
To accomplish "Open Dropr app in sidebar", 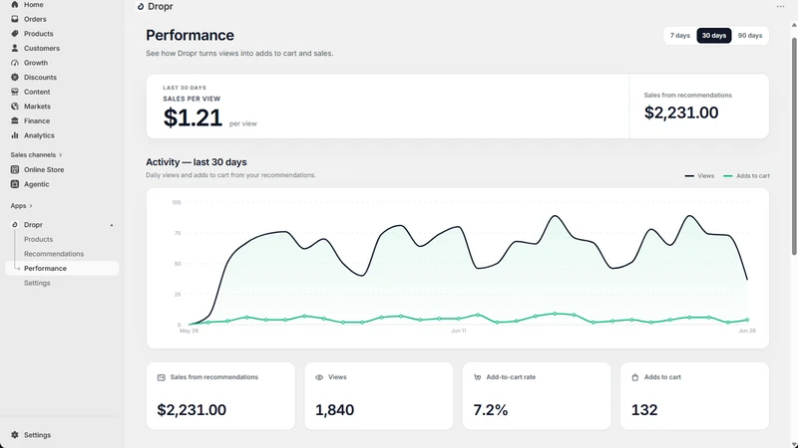I will 33,225.
